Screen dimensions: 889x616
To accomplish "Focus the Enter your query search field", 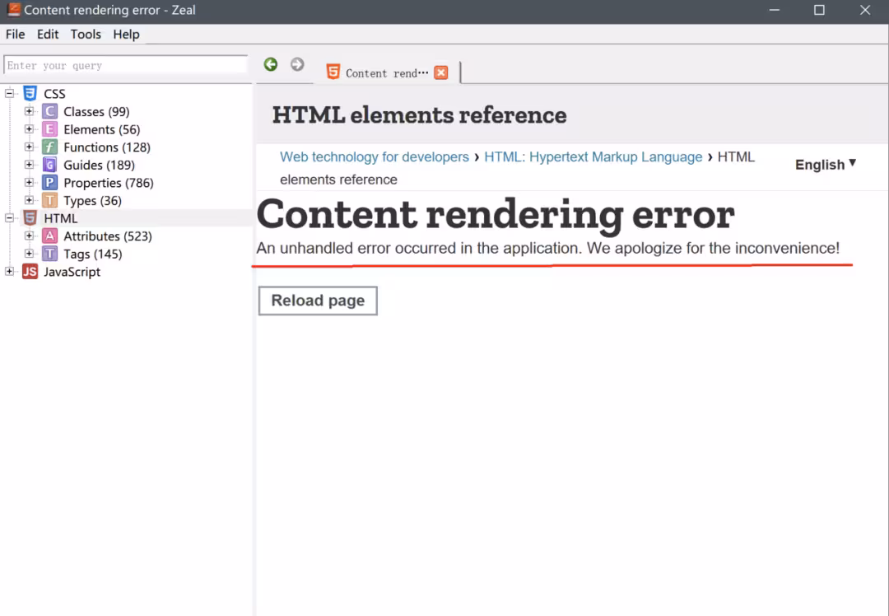I will (125, 65).
